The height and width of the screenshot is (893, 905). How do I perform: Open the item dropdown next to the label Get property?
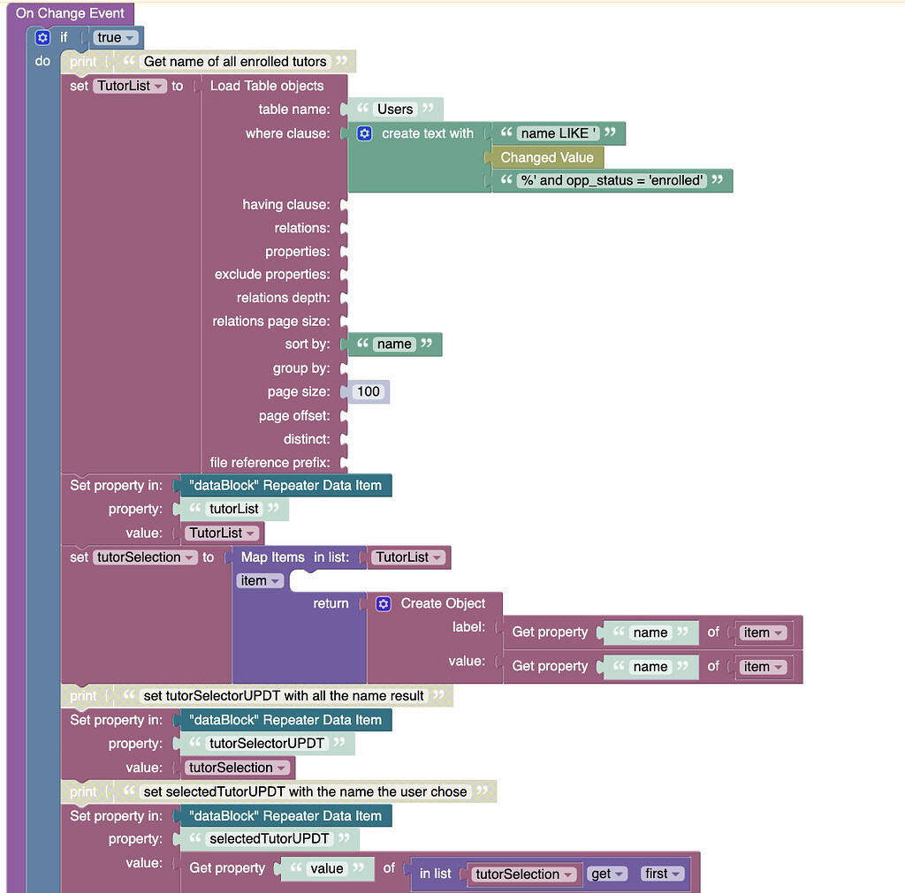[762, 632]
